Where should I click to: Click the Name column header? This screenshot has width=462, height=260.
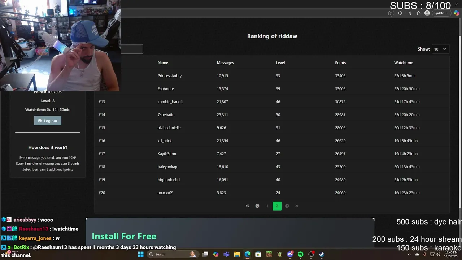[163, 63]
